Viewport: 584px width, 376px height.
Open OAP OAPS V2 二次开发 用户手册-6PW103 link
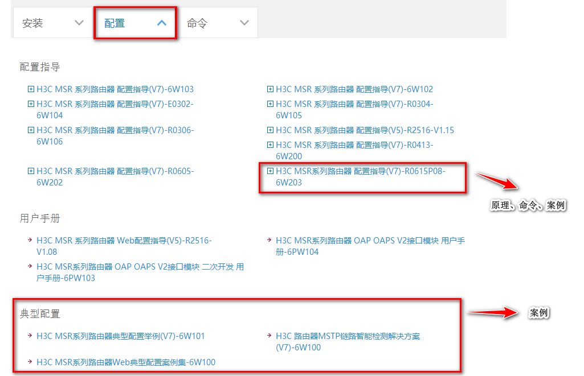[140, 272]
